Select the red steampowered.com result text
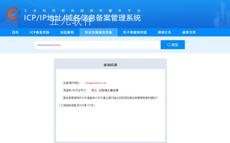Screen dimensions: 230x143 tap(96, 83)
